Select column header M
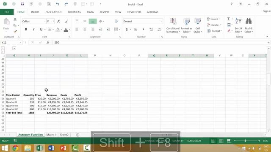 (x=95, y=55)
